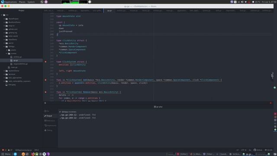This screenshot has width=277, height=156.
Task: Expand the test_approaches folder arrow
Action: coord(4,78)
